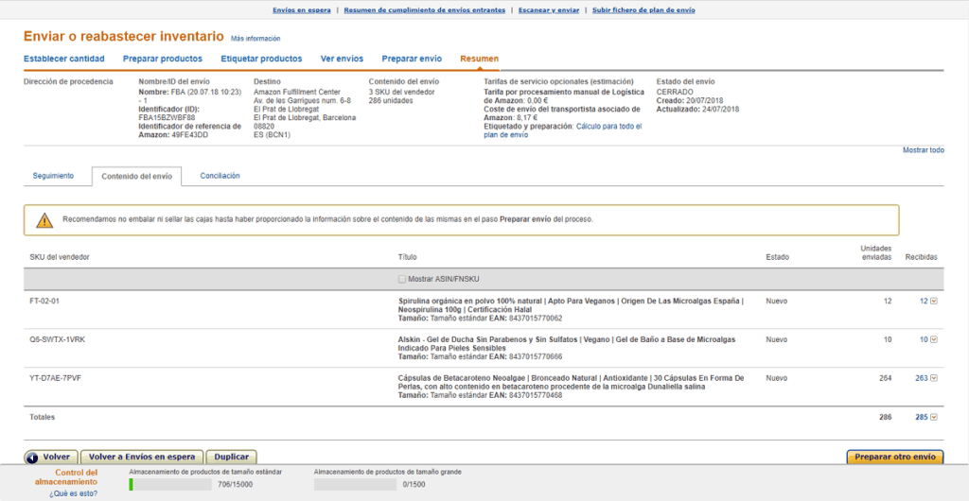Select the Contenido del envío tab
The width and height of the screenshot is (969, 501).
(136, 177)
